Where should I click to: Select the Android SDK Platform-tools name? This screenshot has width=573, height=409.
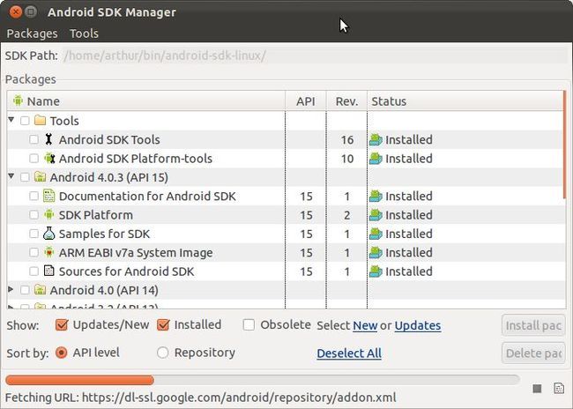click(136, 159)
